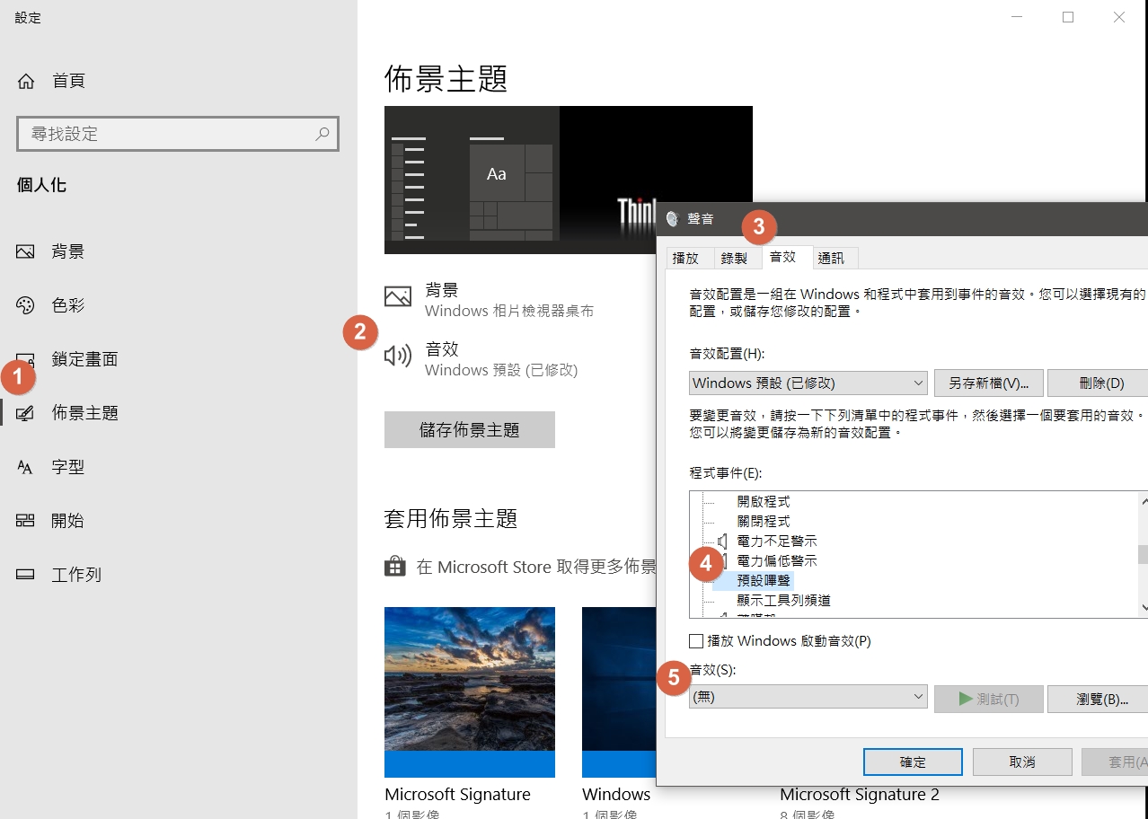Click in the 尋找設定 search field
The height and width of the screenshot is (819, 1148).
click(x=178, y=134)
